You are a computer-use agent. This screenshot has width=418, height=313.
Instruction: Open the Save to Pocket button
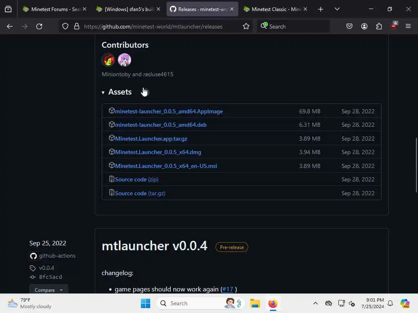point(349,26)
